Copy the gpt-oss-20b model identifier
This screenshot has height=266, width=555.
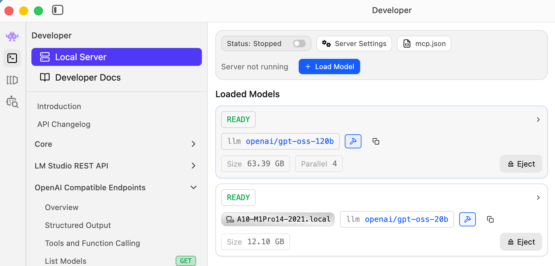pyautogui.click(x=490, y=219)
